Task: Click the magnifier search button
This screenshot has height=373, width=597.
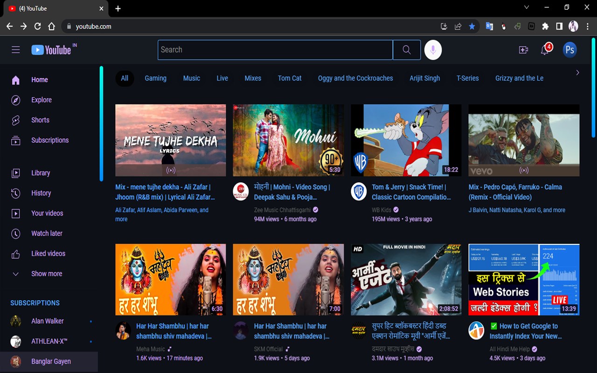Action: point(407,50)
